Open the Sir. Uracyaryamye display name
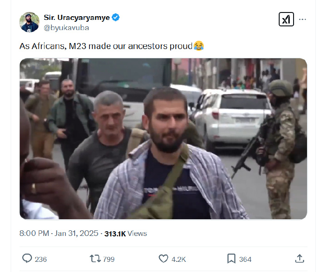The image size is (320, 272). pyautogui.click(x=77, y=18)
